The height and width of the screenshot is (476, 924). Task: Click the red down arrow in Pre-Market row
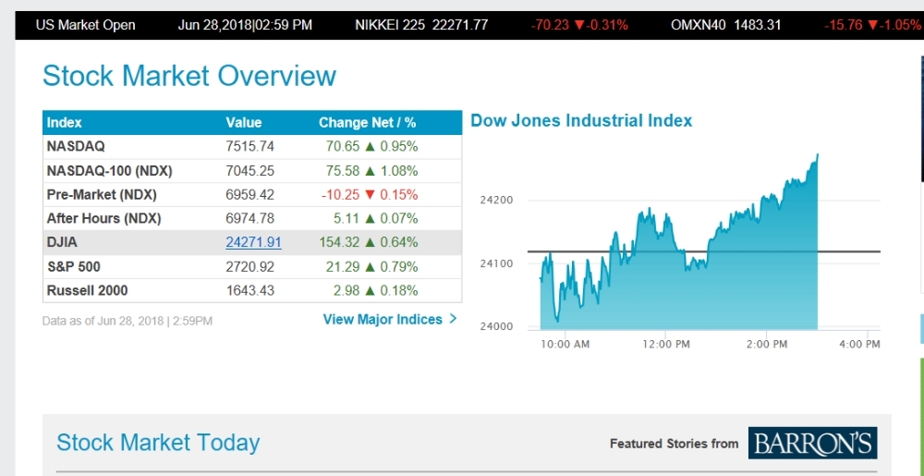[x=370, y=195]
